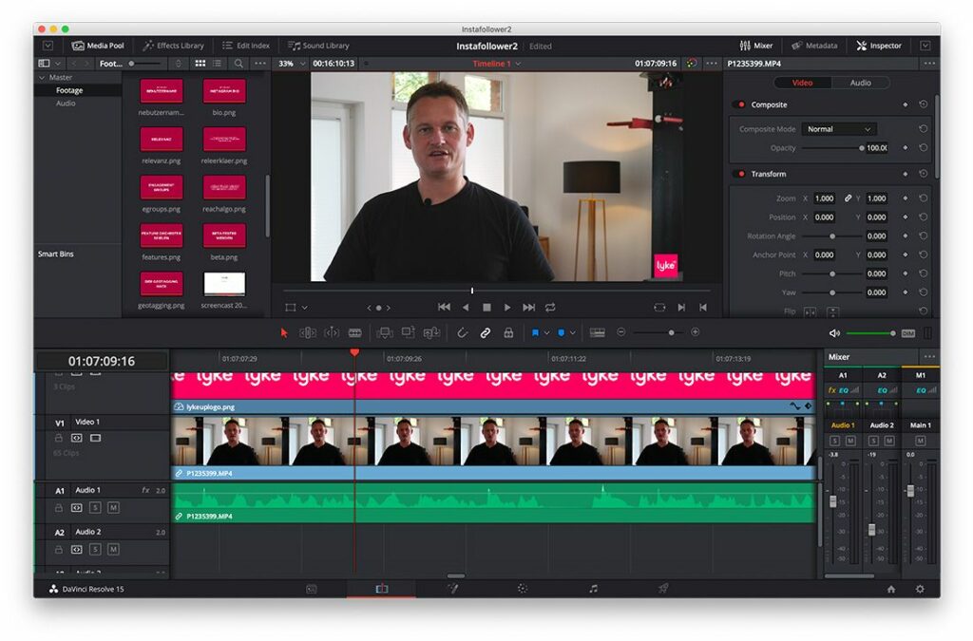
Task: Switch to the Audio tab in Inspector
Action: tap(860, 83)
